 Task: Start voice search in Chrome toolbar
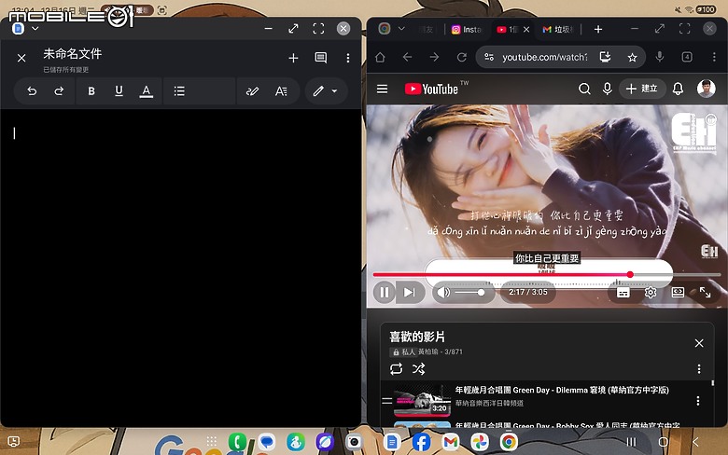click(659, 57)
